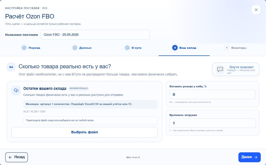
Task: Edit the Название поставки field
Action: [95, 35]
